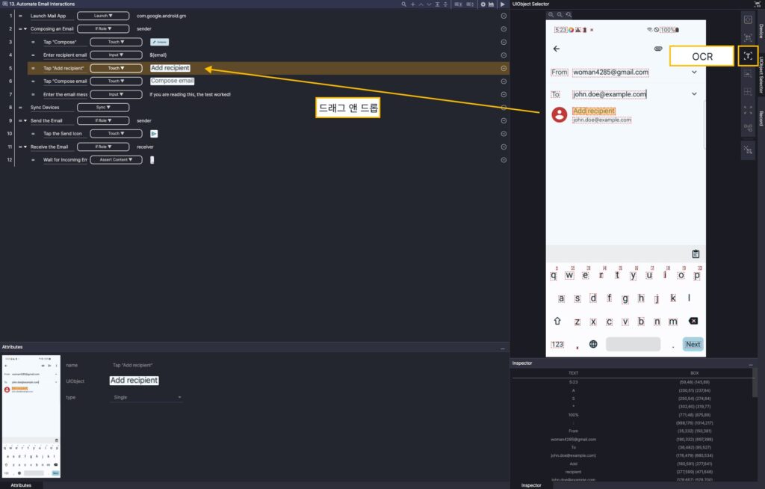Click the minus circle on the Launch Mail App row
765x489 pixels.
coord(504,16)
